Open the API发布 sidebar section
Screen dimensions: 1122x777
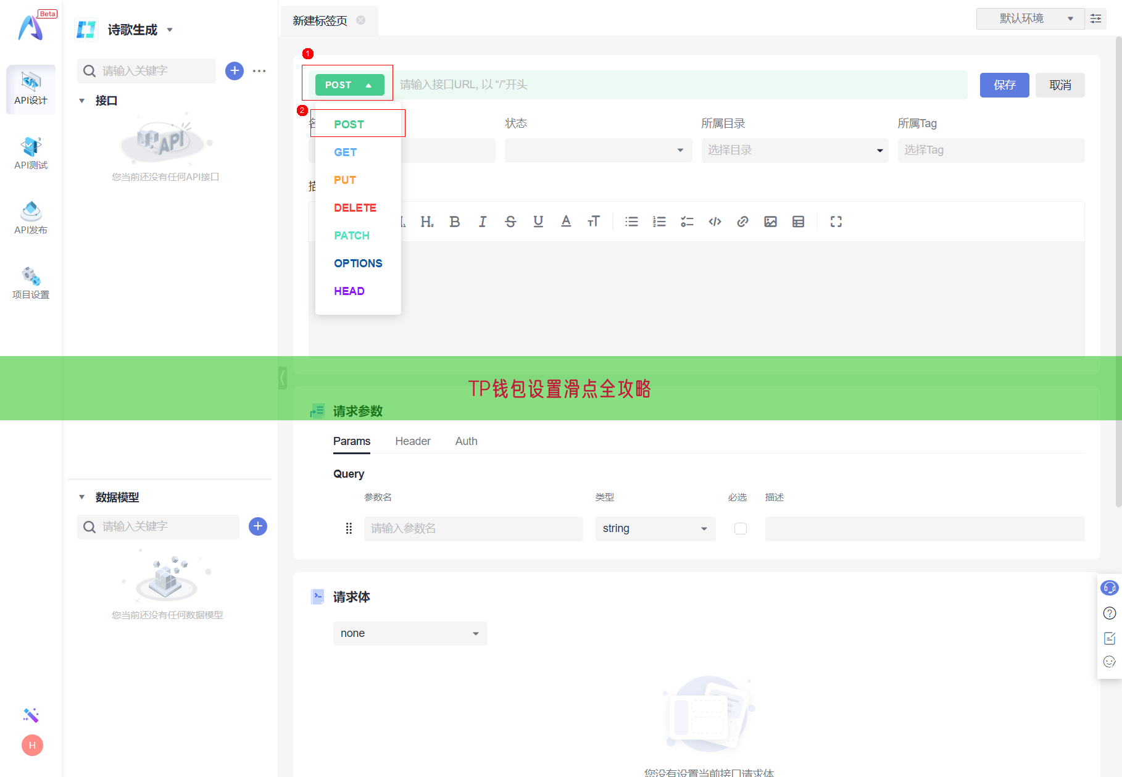coord(31,218)
